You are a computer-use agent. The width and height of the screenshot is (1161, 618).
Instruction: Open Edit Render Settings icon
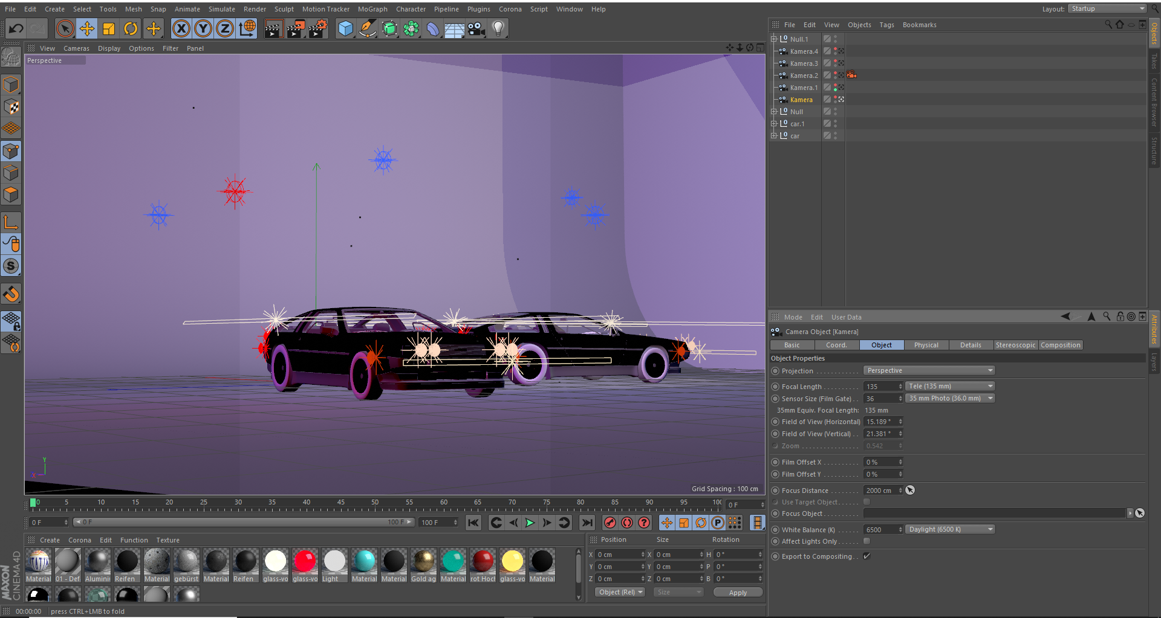point(317,28)
